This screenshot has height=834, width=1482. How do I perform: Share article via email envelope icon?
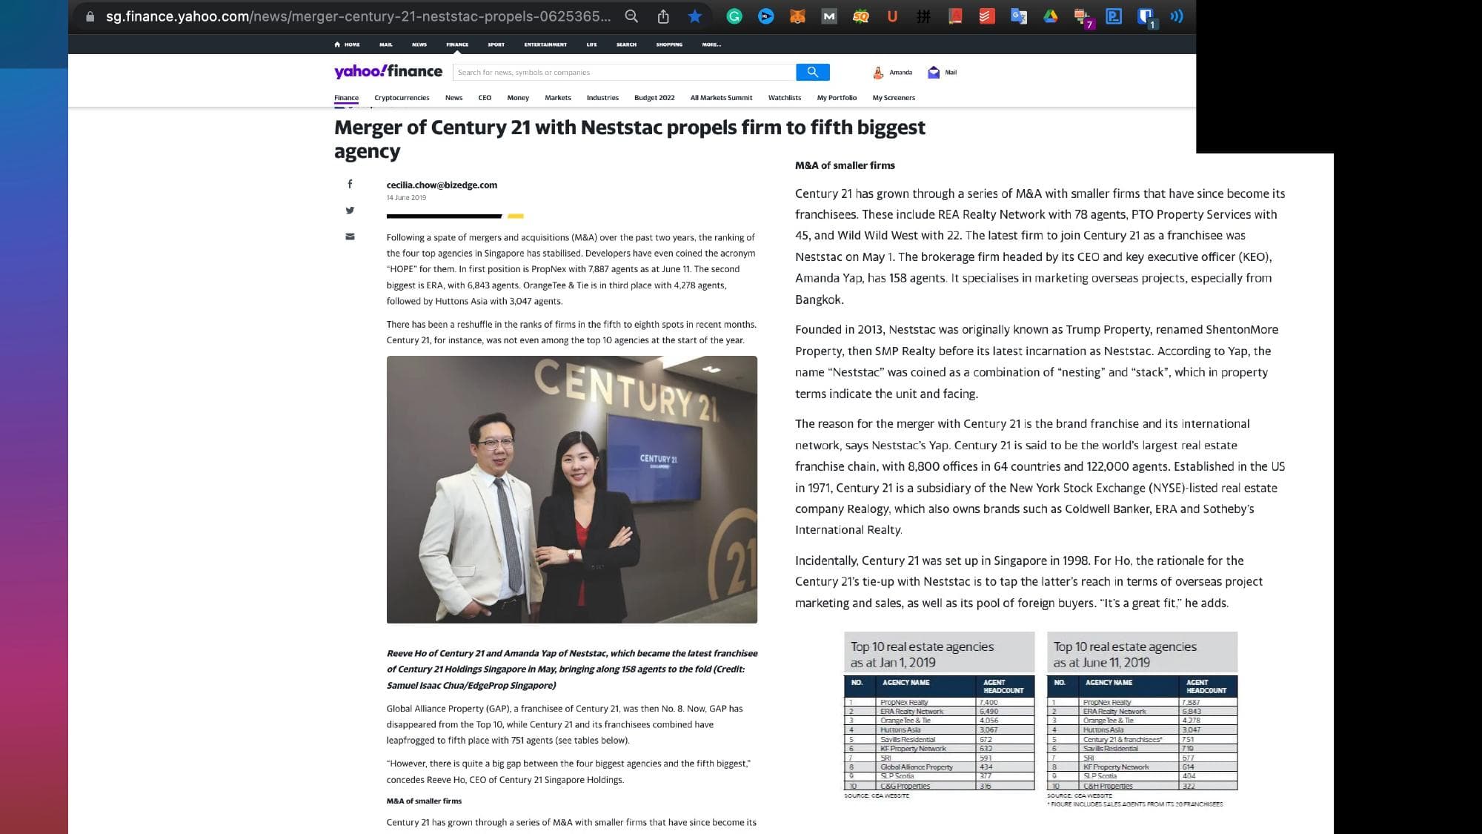pyautogui.click(x=350, y=236)
